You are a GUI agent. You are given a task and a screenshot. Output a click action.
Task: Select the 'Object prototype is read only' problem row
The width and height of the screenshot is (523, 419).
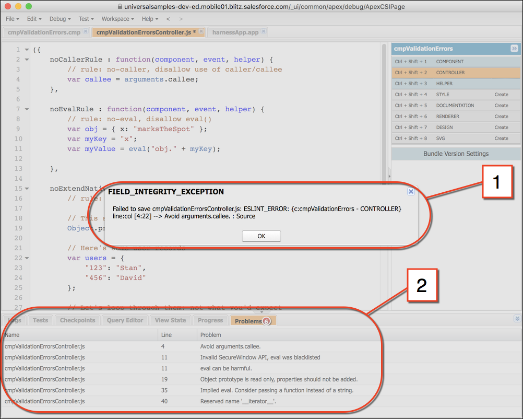261,380
